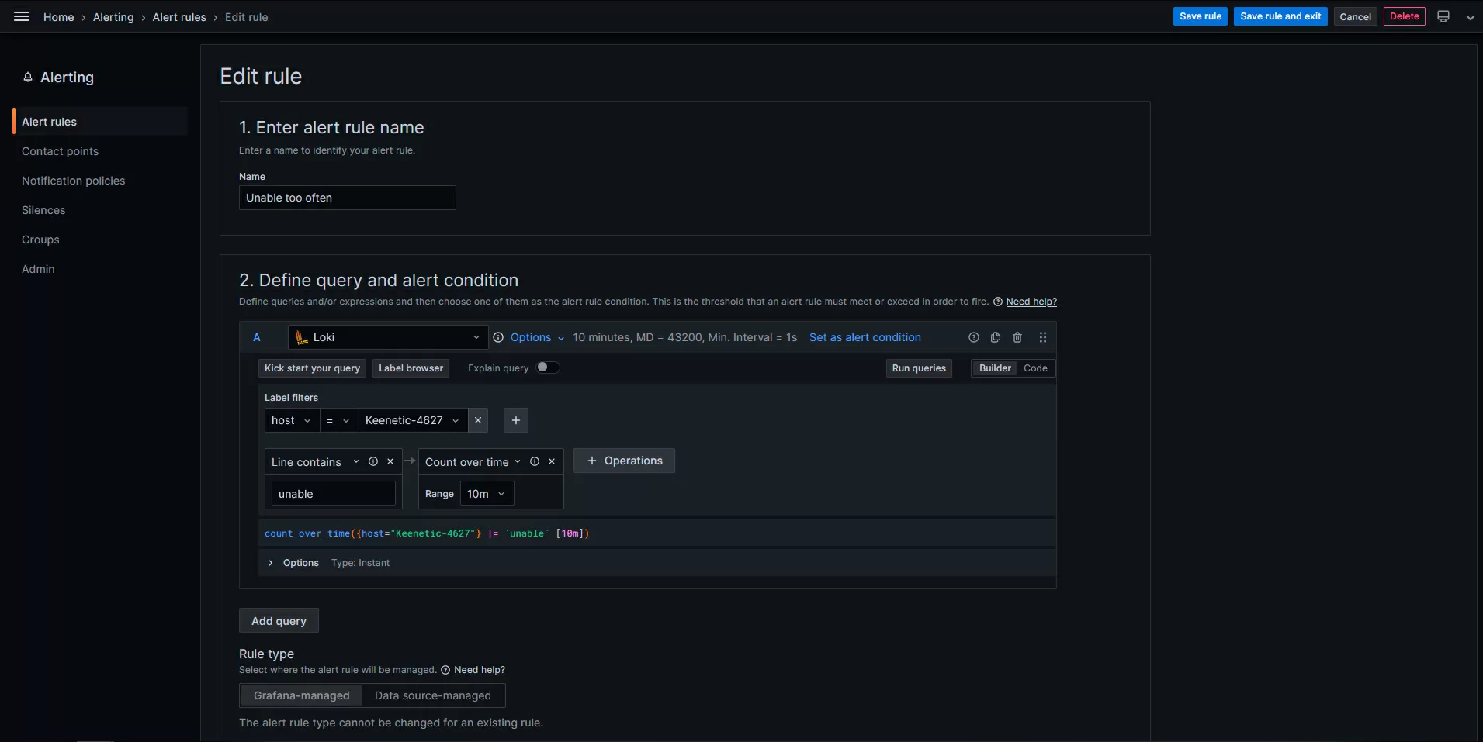This screenshot has width=1483, height=742.
Task: Switch query editor to Code mode
Action: pyautogui.click(x=1035, y=368)
